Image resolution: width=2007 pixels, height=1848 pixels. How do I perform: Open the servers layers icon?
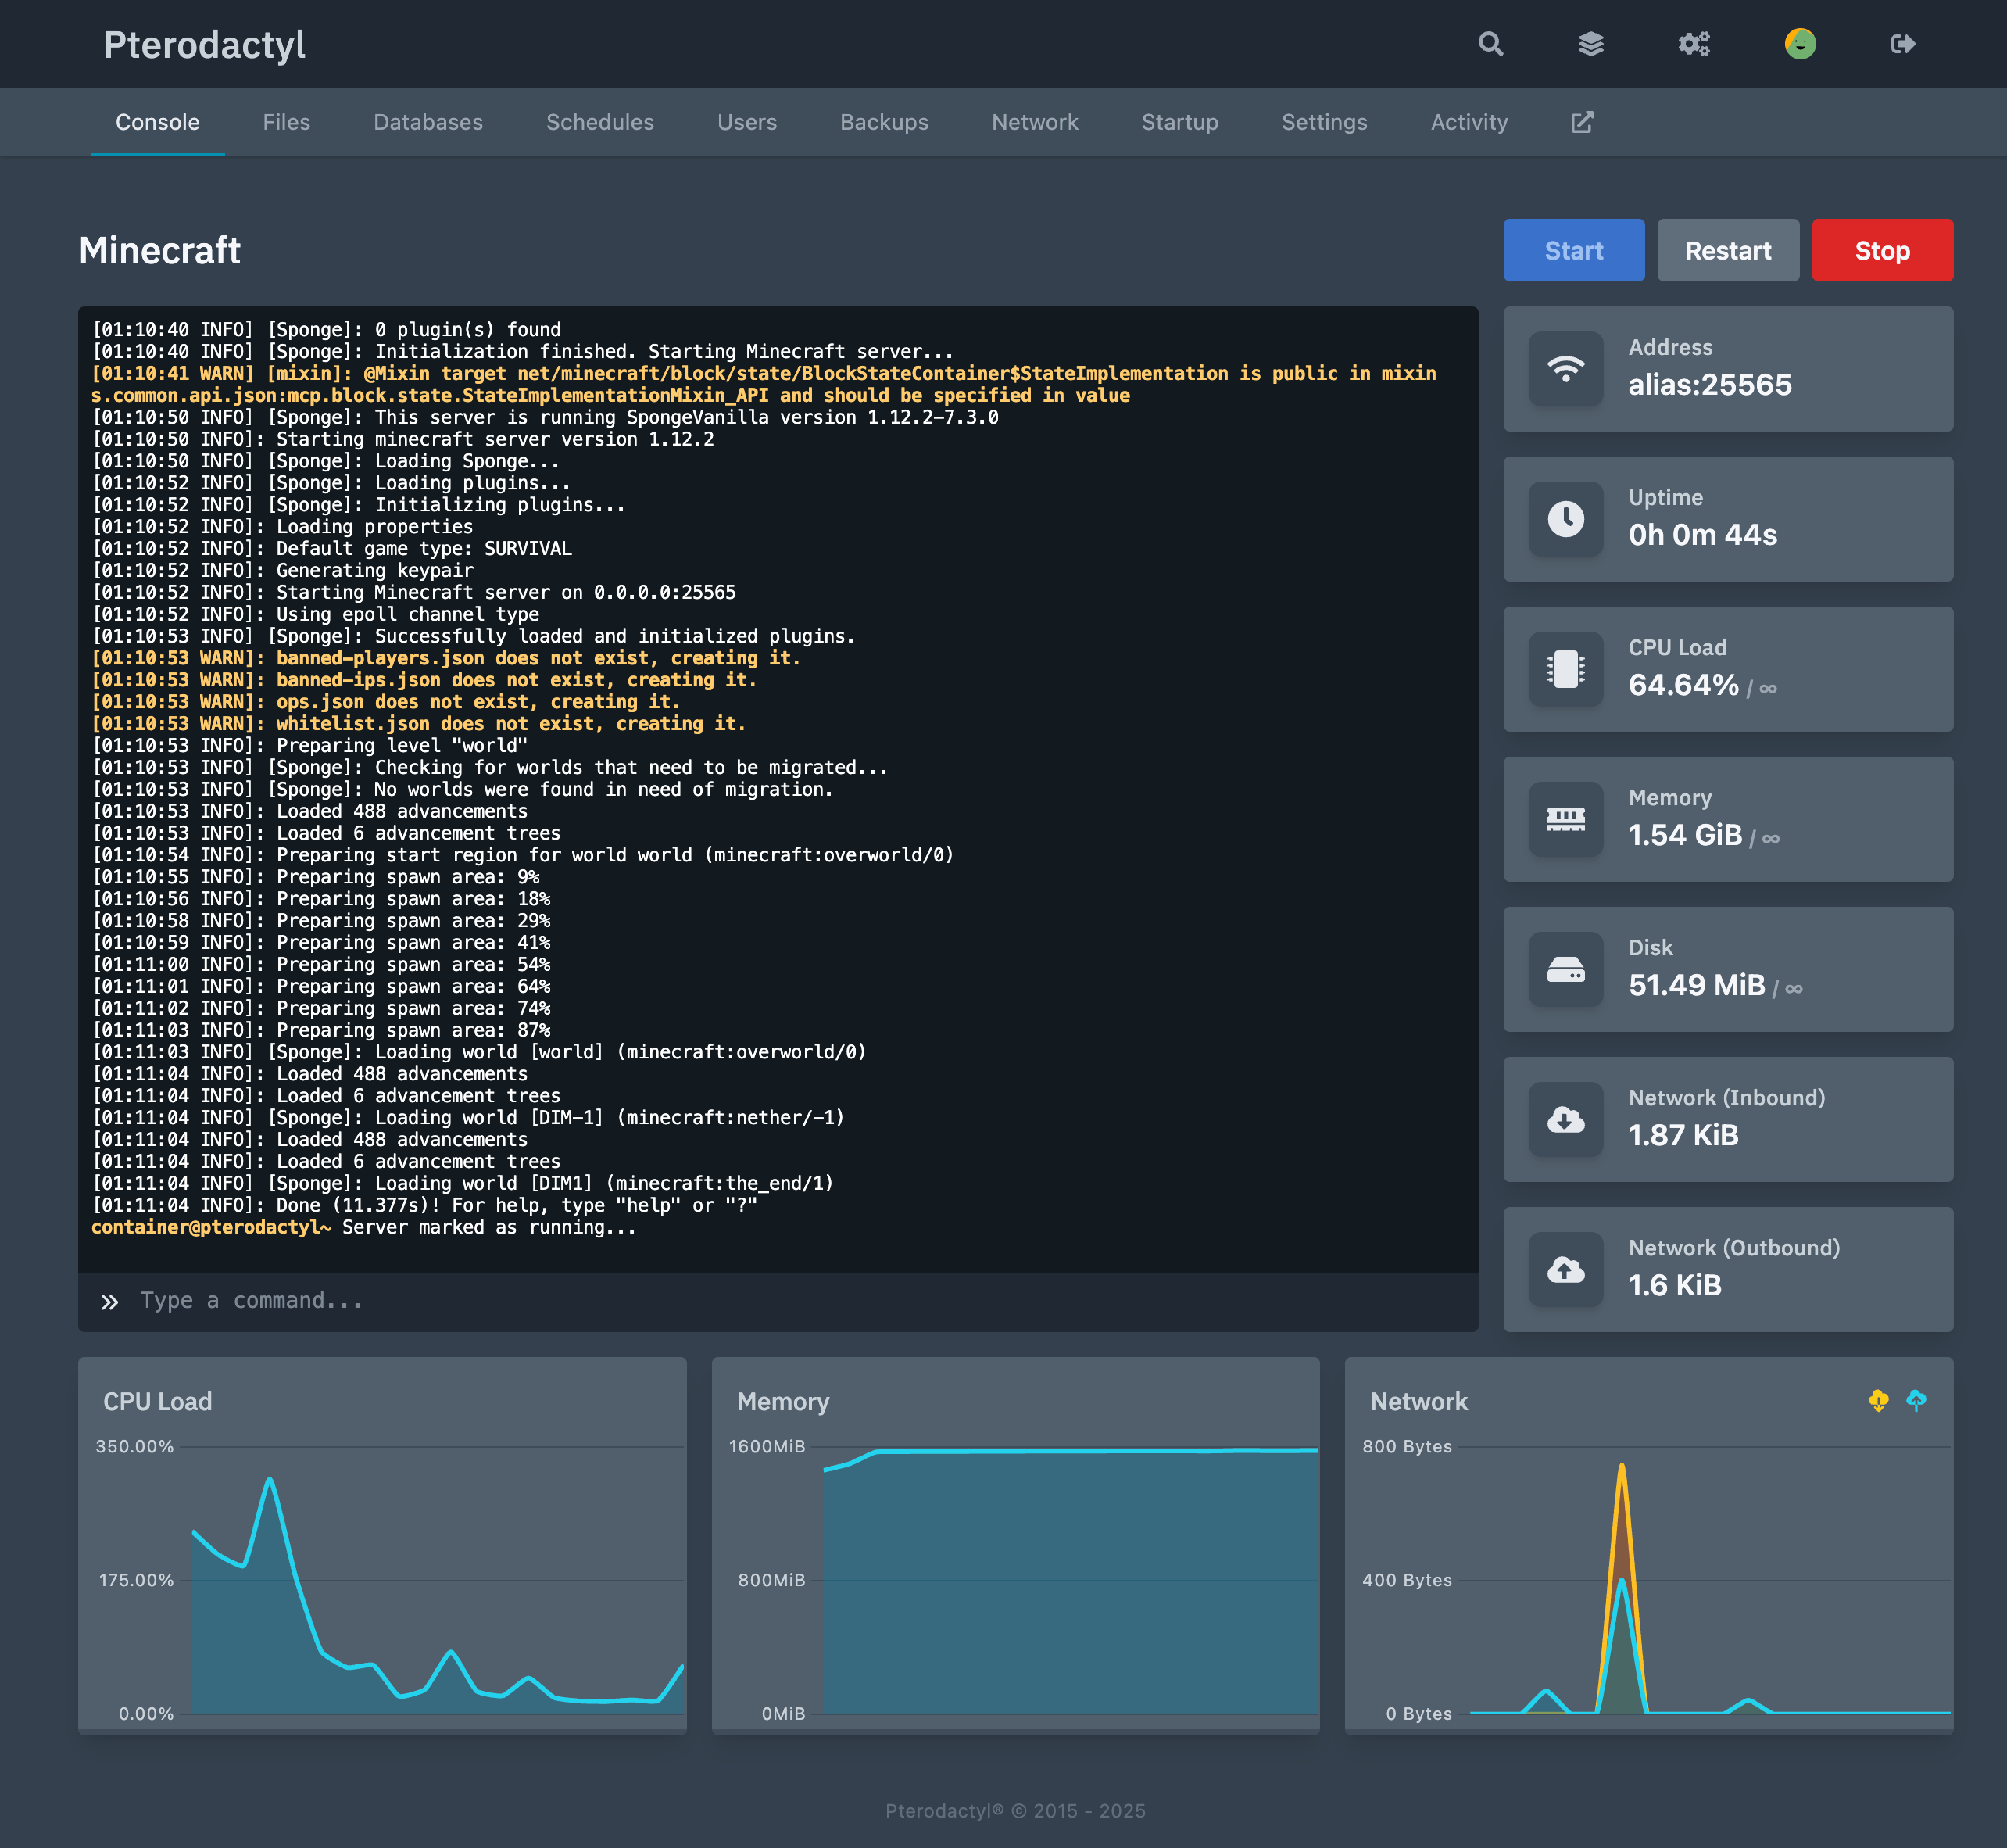pos(1591,44)
